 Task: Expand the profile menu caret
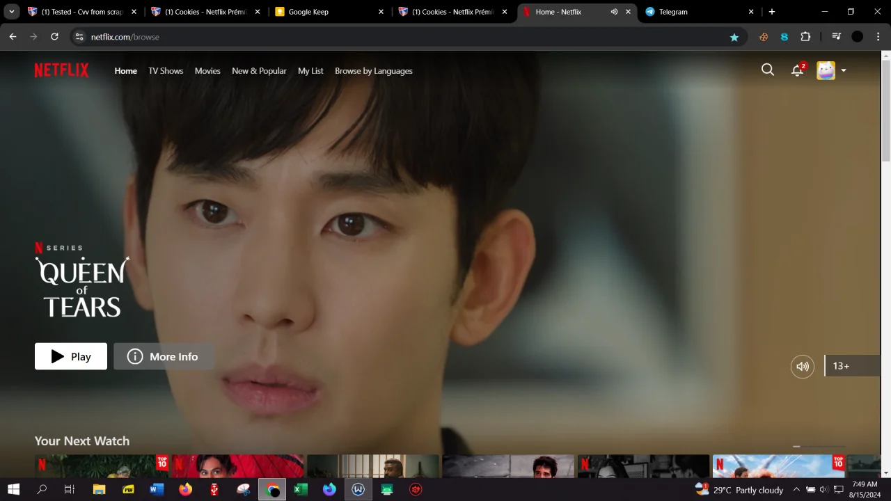(844, 70)
